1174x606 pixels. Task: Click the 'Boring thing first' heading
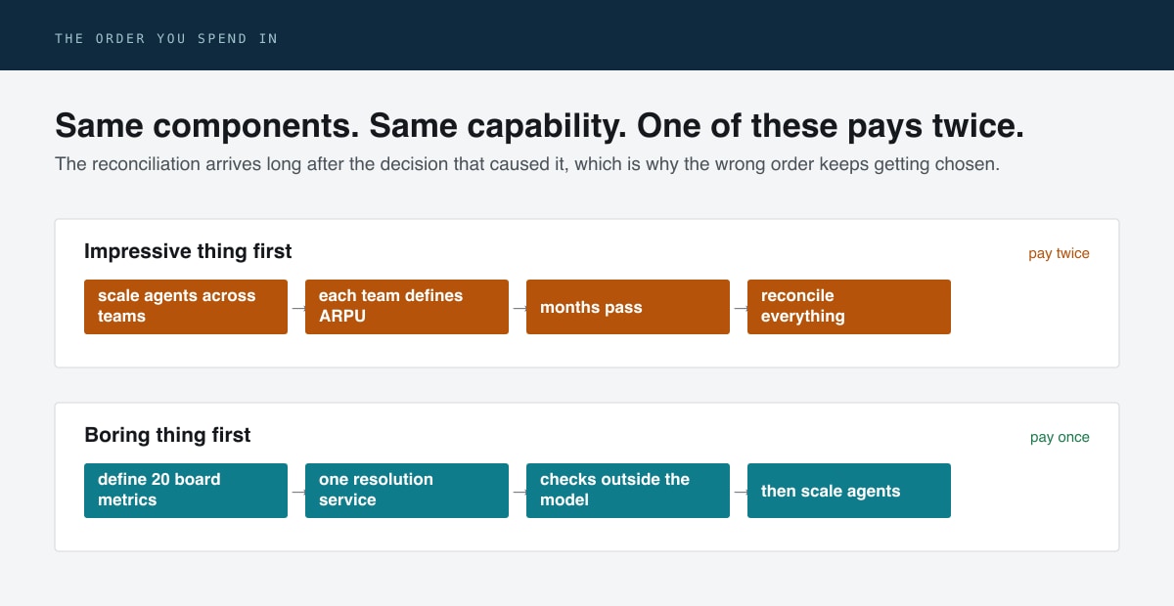[x=167, y=435]
